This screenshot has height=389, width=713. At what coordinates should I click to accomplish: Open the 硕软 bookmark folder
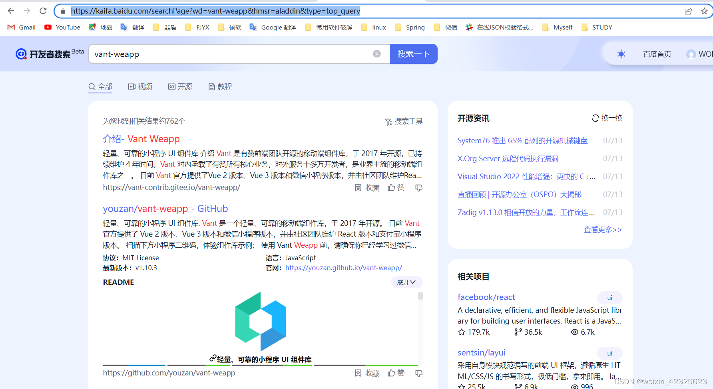pyautogui.click(x=230, y=27)
